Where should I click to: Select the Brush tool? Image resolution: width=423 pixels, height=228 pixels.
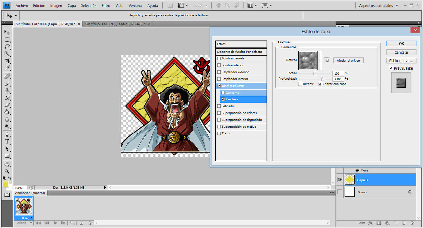[x=7, y=84]
